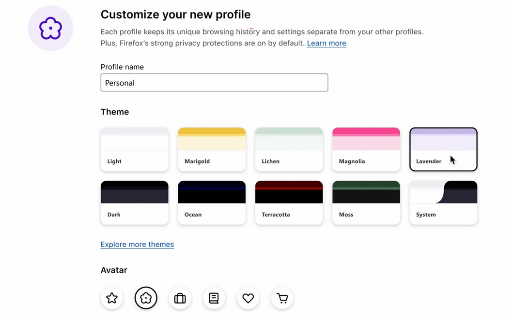Screen dimensions: 528x320
Task: Select the Light theme
Action: pyautogui.click(x=134, y=149)
